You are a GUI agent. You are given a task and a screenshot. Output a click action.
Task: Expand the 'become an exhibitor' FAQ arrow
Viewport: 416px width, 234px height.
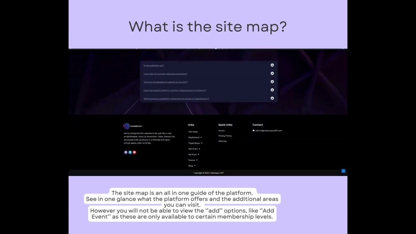click(272, 73)
